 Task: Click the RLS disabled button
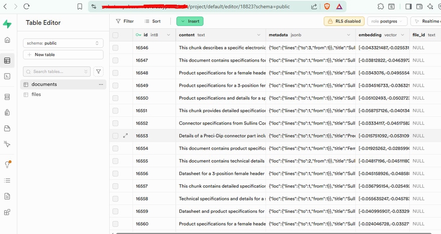[x=344, y=21]
